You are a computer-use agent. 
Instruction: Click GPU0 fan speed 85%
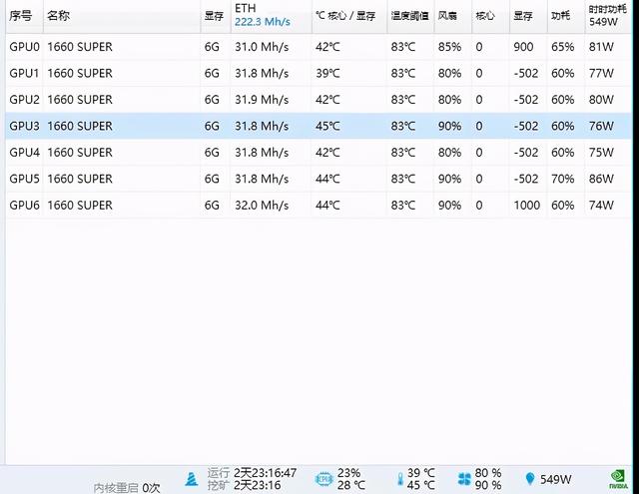(x=450, y=47)
